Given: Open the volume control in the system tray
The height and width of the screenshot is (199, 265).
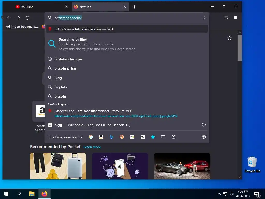Looking at the screenshot, I should [x=231, y=194].
